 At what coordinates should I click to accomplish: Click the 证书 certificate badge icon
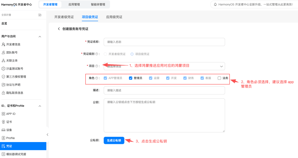coord(3,122)
